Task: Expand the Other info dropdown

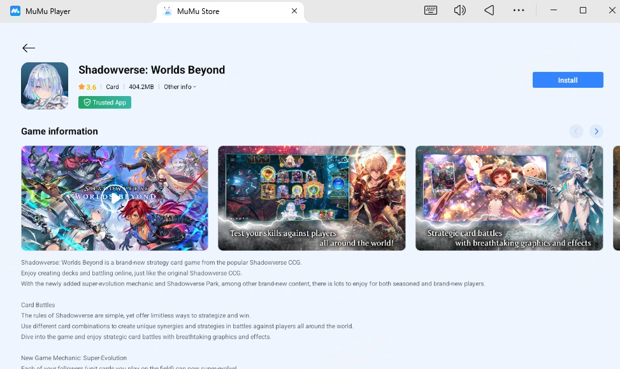Action: click(x=180, y=87)
